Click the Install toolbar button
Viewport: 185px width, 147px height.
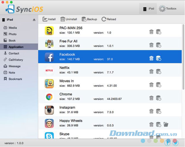(49, 19)
